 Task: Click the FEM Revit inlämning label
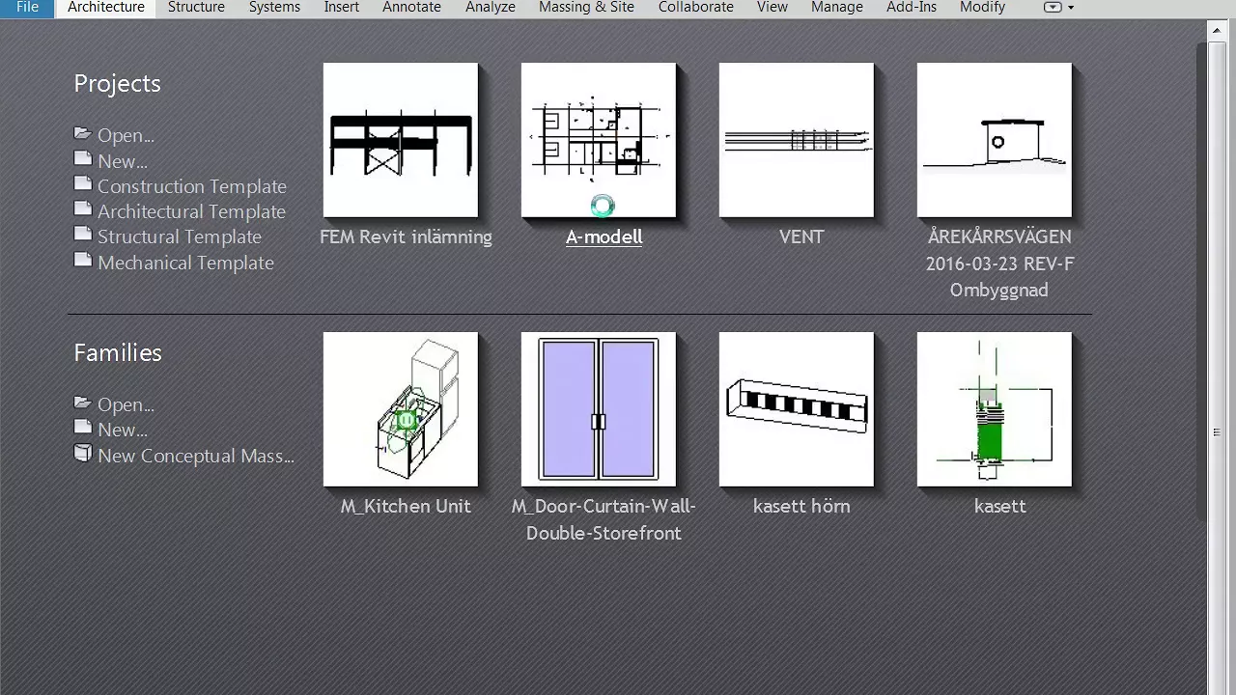pos(406,236)
